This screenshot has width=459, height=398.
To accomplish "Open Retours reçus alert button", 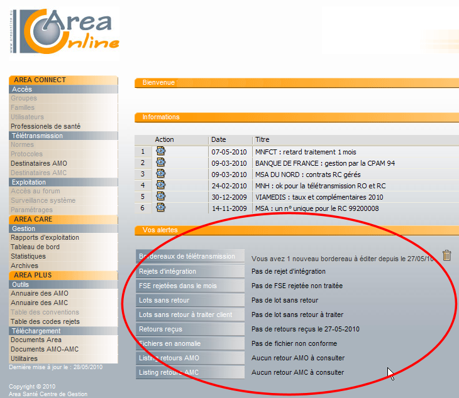I will [x=190, y=329].
